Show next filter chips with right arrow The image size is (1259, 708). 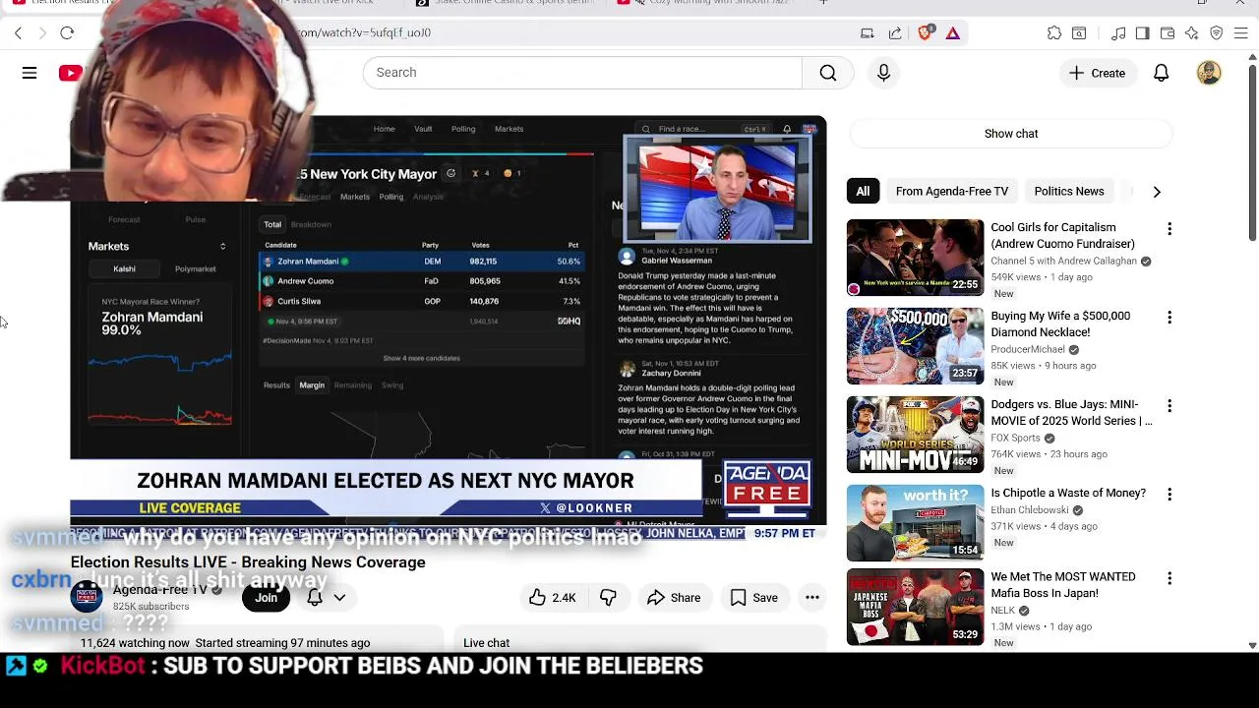[1157, 192]
